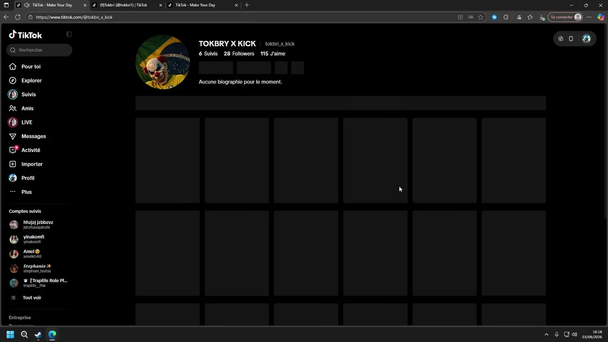This screenshot has height=342, width=608.
Task: Click the blue Shazam extension icon
Action: 494,17
